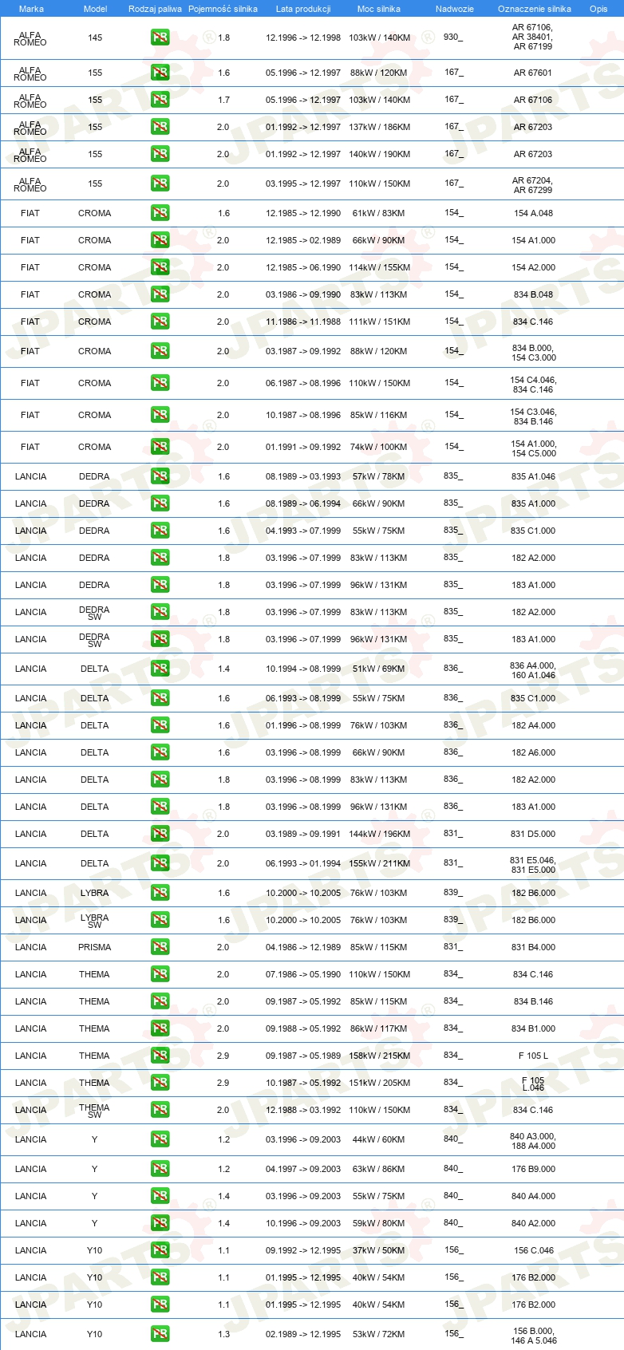Select fuel icon in Lancia Lybra SW row
Viewport: 624px width, 1350px height.
pyautogui.click(x=160, y=920)
